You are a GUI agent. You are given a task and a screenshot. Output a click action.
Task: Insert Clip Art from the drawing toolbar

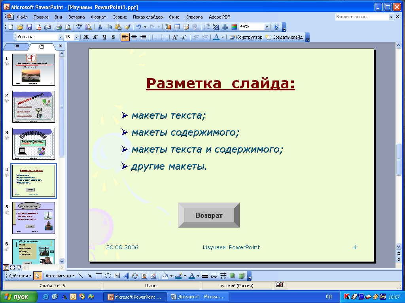144,276
